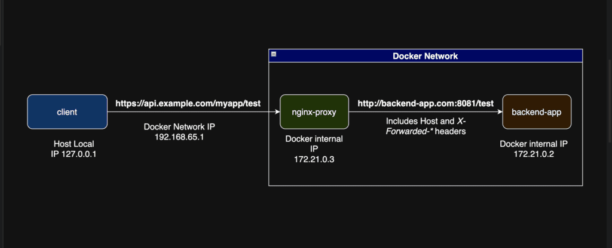Viewport: 612px width, 248px height.
Task: Select the 'Includes Host and X-Forwarded-* headers' text
Action: tap(426, 126)
